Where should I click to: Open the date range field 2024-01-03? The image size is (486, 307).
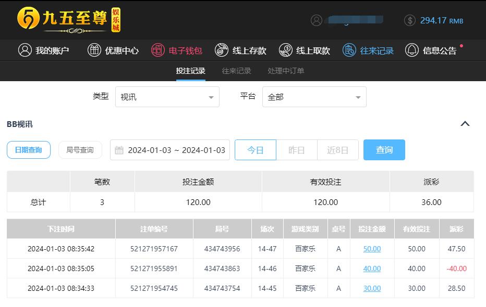[x=170, y=150]
